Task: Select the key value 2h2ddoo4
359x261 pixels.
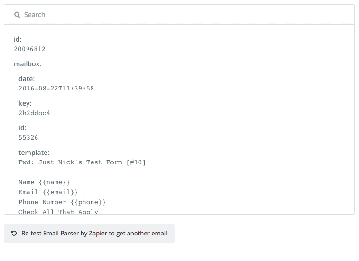Action: 34,113
